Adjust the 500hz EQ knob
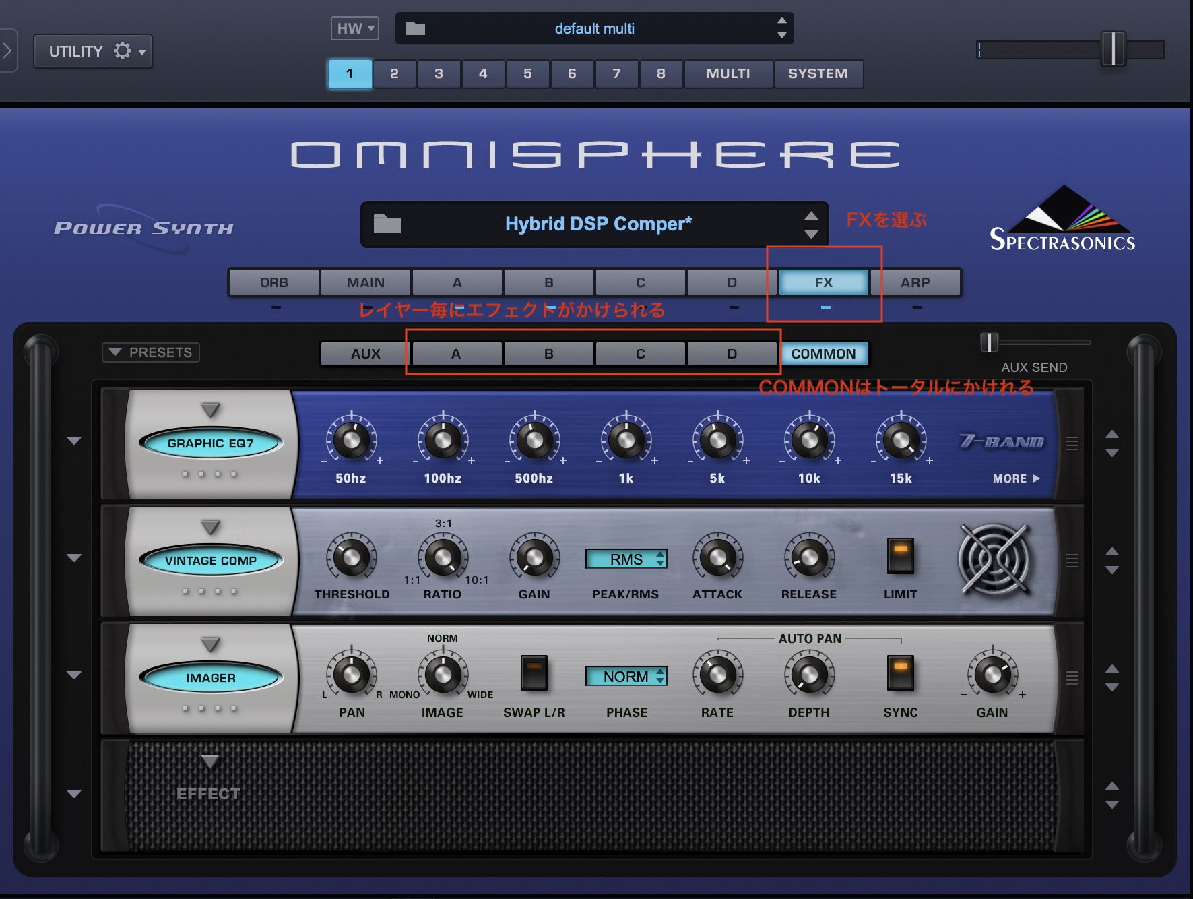 pos(534,440)
